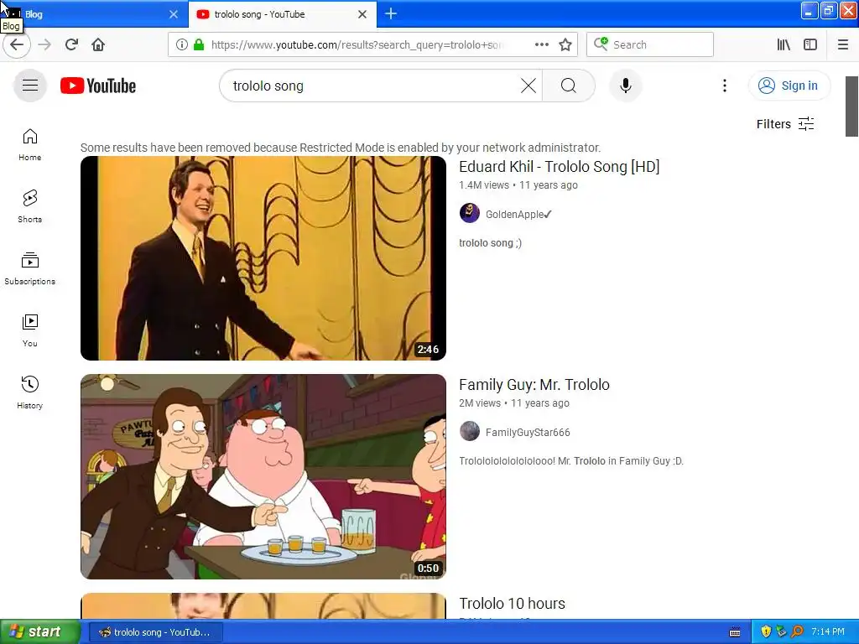Click '1.4M views • 11 years ago' text

click(518, 185)
